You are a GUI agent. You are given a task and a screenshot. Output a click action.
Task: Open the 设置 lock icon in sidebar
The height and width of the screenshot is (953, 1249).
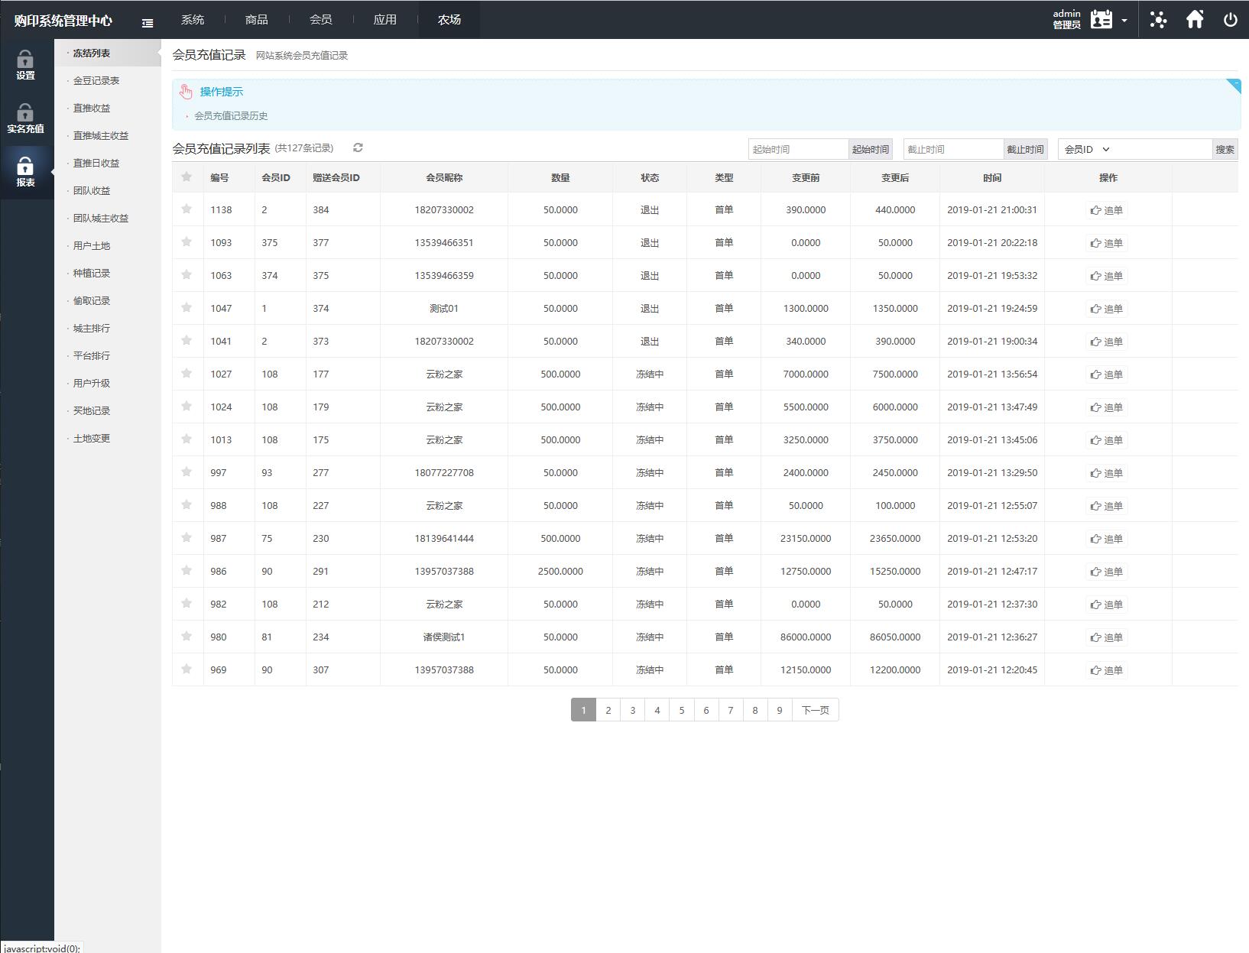tap(26, 65)
